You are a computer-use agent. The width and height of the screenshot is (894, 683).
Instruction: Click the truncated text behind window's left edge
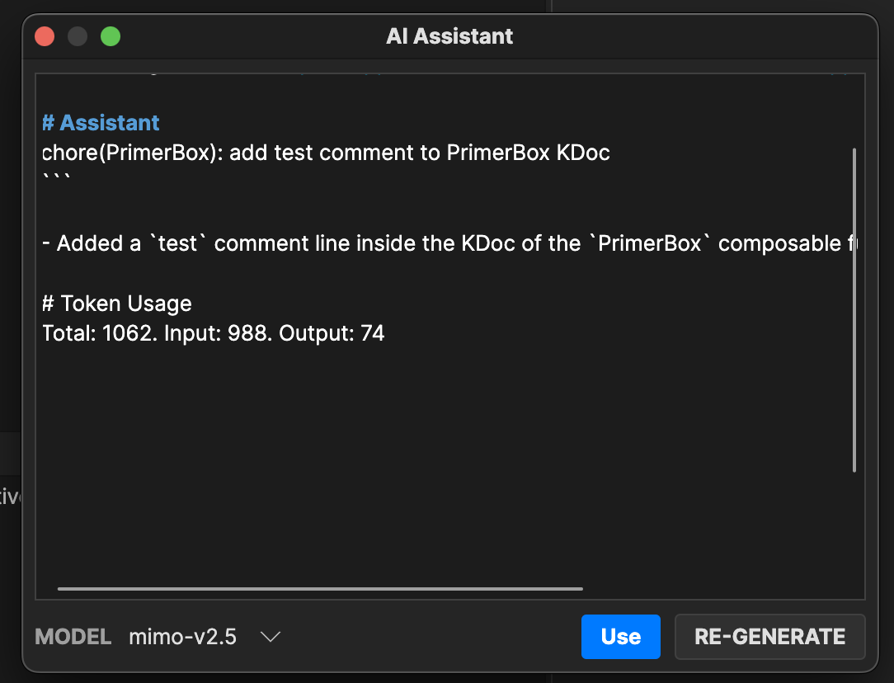(10, 496)
